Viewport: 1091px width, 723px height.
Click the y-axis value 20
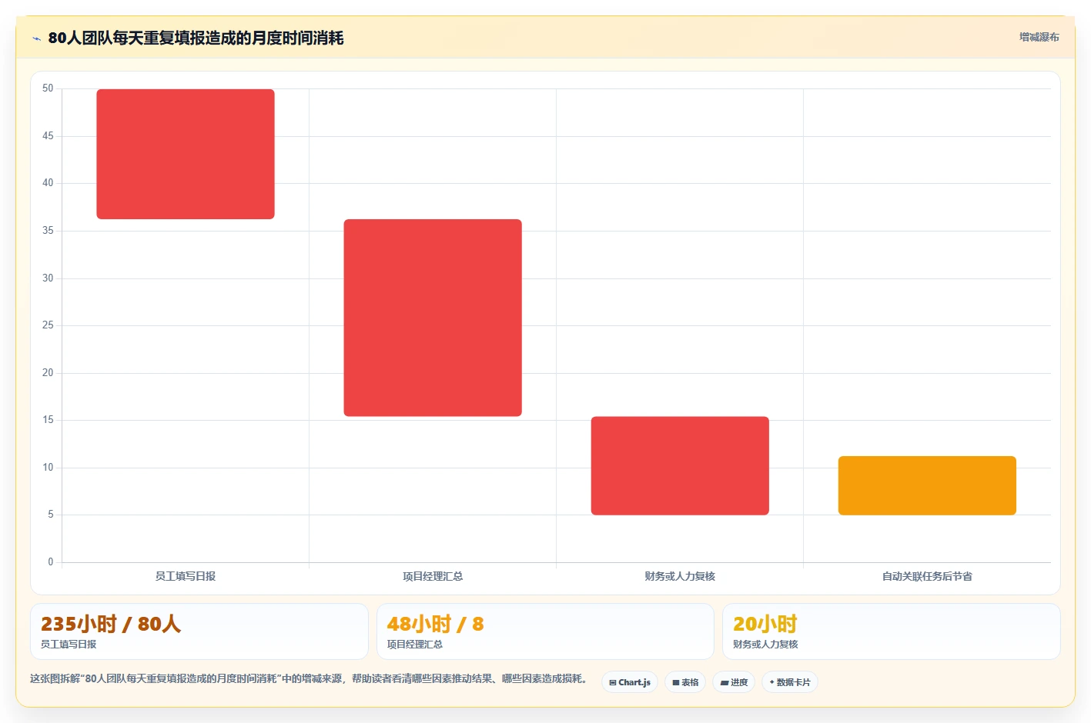click(x=48, y=373)
